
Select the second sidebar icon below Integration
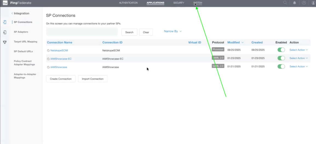(5, 32)
